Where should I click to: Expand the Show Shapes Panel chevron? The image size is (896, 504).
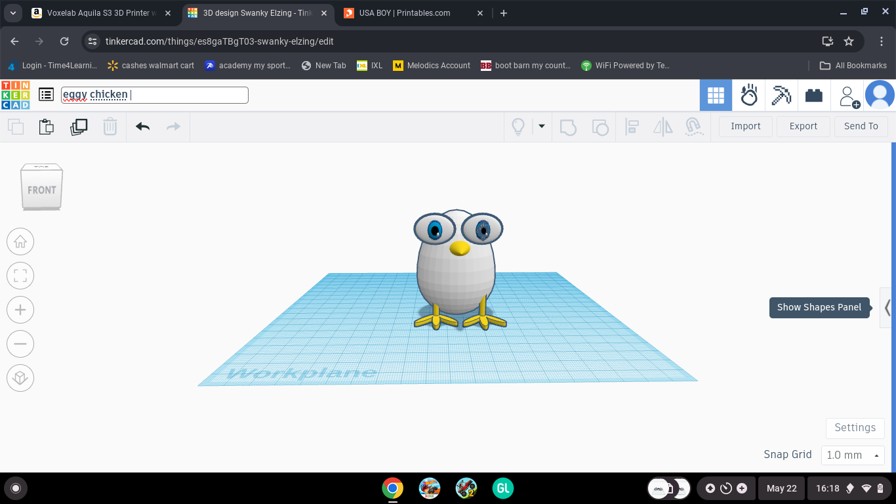tap(887, 307)
